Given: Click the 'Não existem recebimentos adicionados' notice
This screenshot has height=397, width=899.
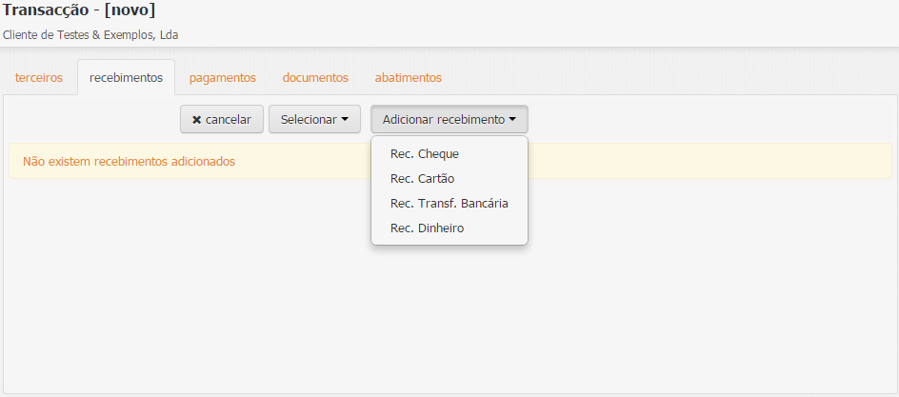Looking at the screenshot, I should [x=129, y=162].
